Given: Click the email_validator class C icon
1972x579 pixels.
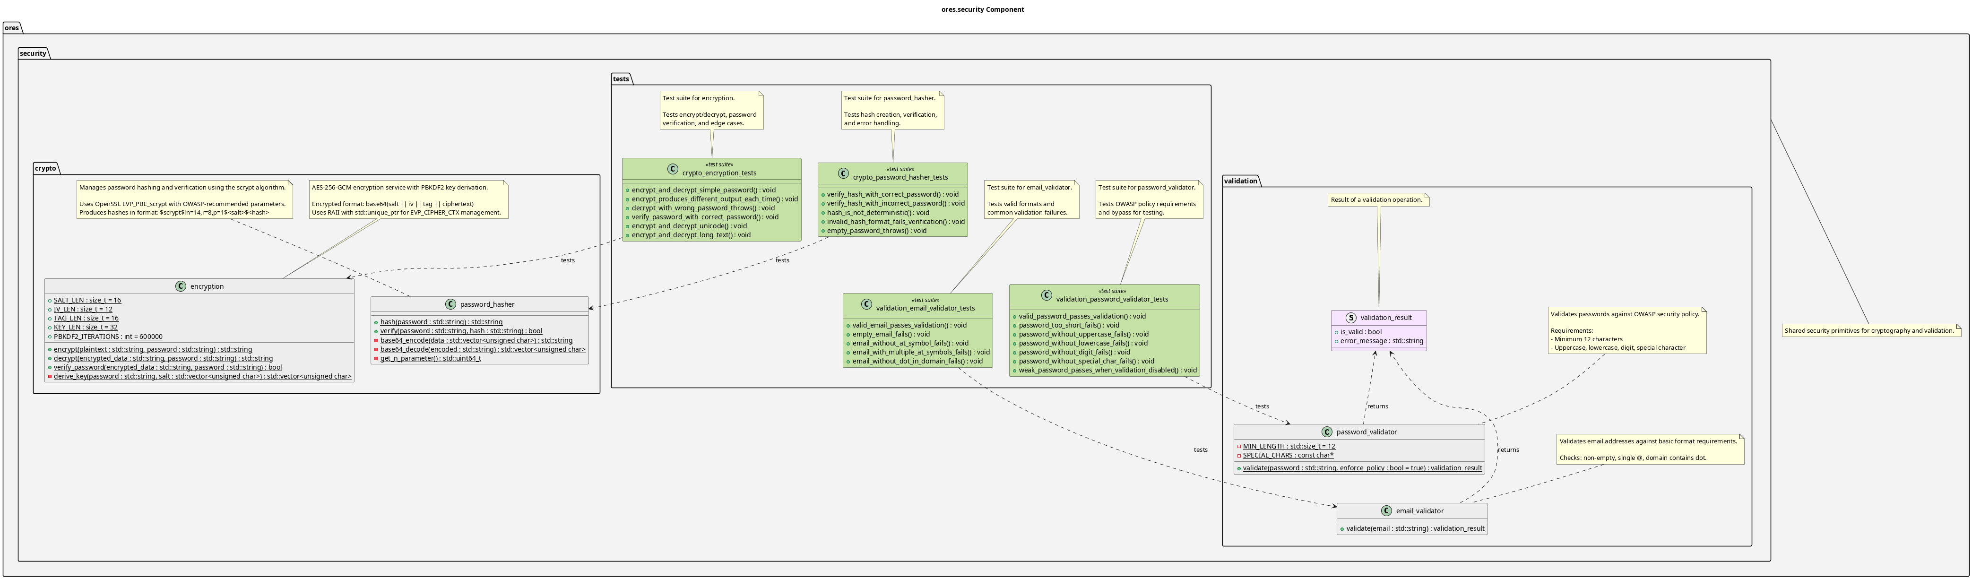Looking at the screenshot, I should coord(1386,511).
